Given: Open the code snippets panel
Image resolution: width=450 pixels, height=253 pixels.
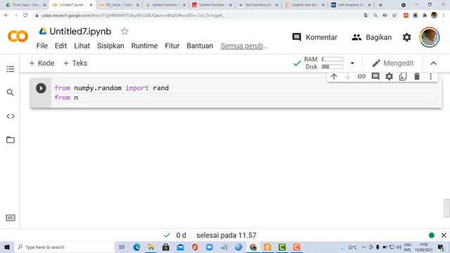Looking at the screenshot, I should [11, 116].
